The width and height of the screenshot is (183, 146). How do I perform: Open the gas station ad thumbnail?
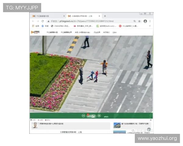tap(117, 125)
